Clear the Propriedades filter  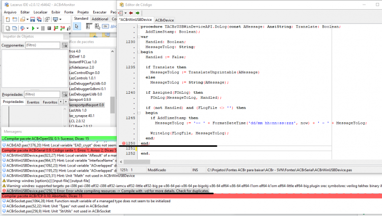click(65, 95)
